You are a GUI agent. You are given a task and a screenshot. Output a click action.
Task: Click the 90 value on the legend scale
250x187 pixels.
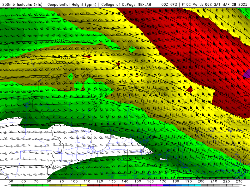point(62,181)
